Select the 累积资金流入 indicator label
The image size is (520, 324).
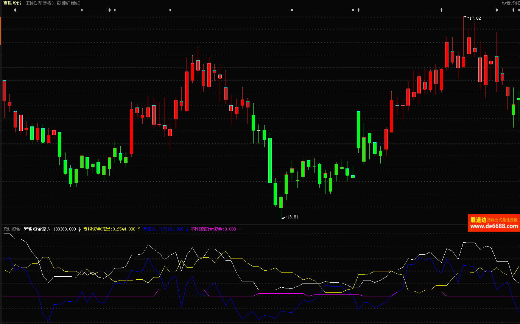[x=37, y=229]
